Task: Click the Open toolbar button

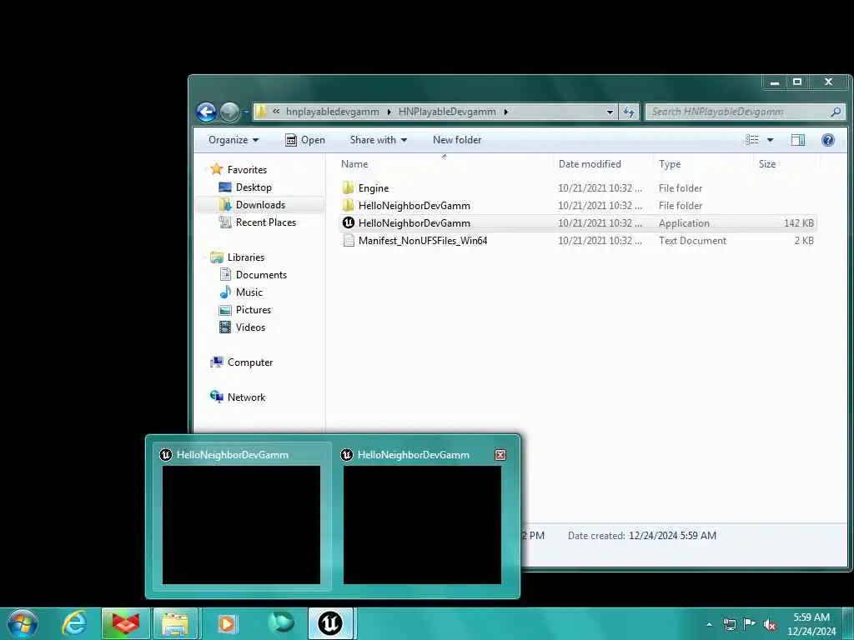Action: (x=305, y=140)
